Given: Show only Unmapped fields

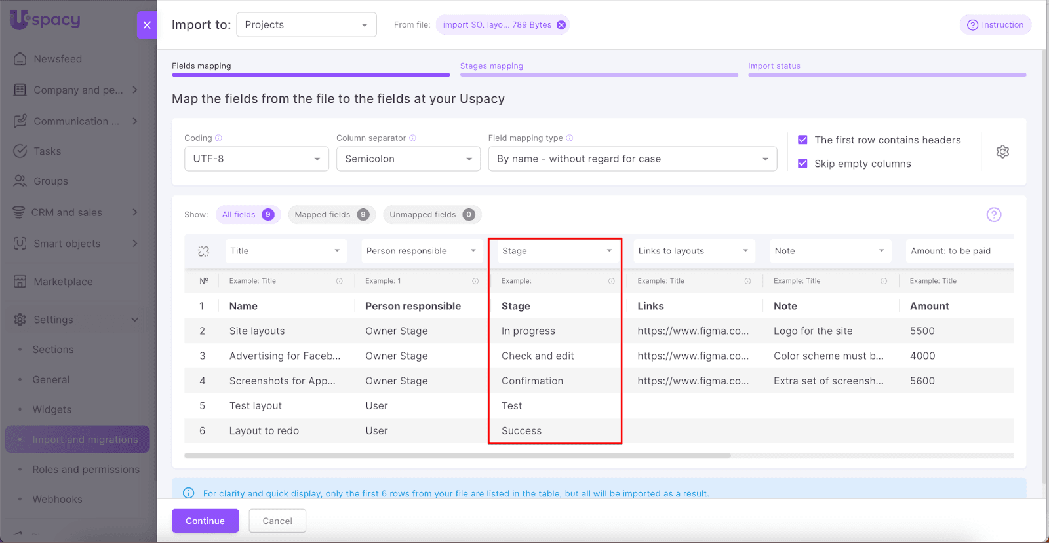Looking at the screenshot, I should coord(431,215).
